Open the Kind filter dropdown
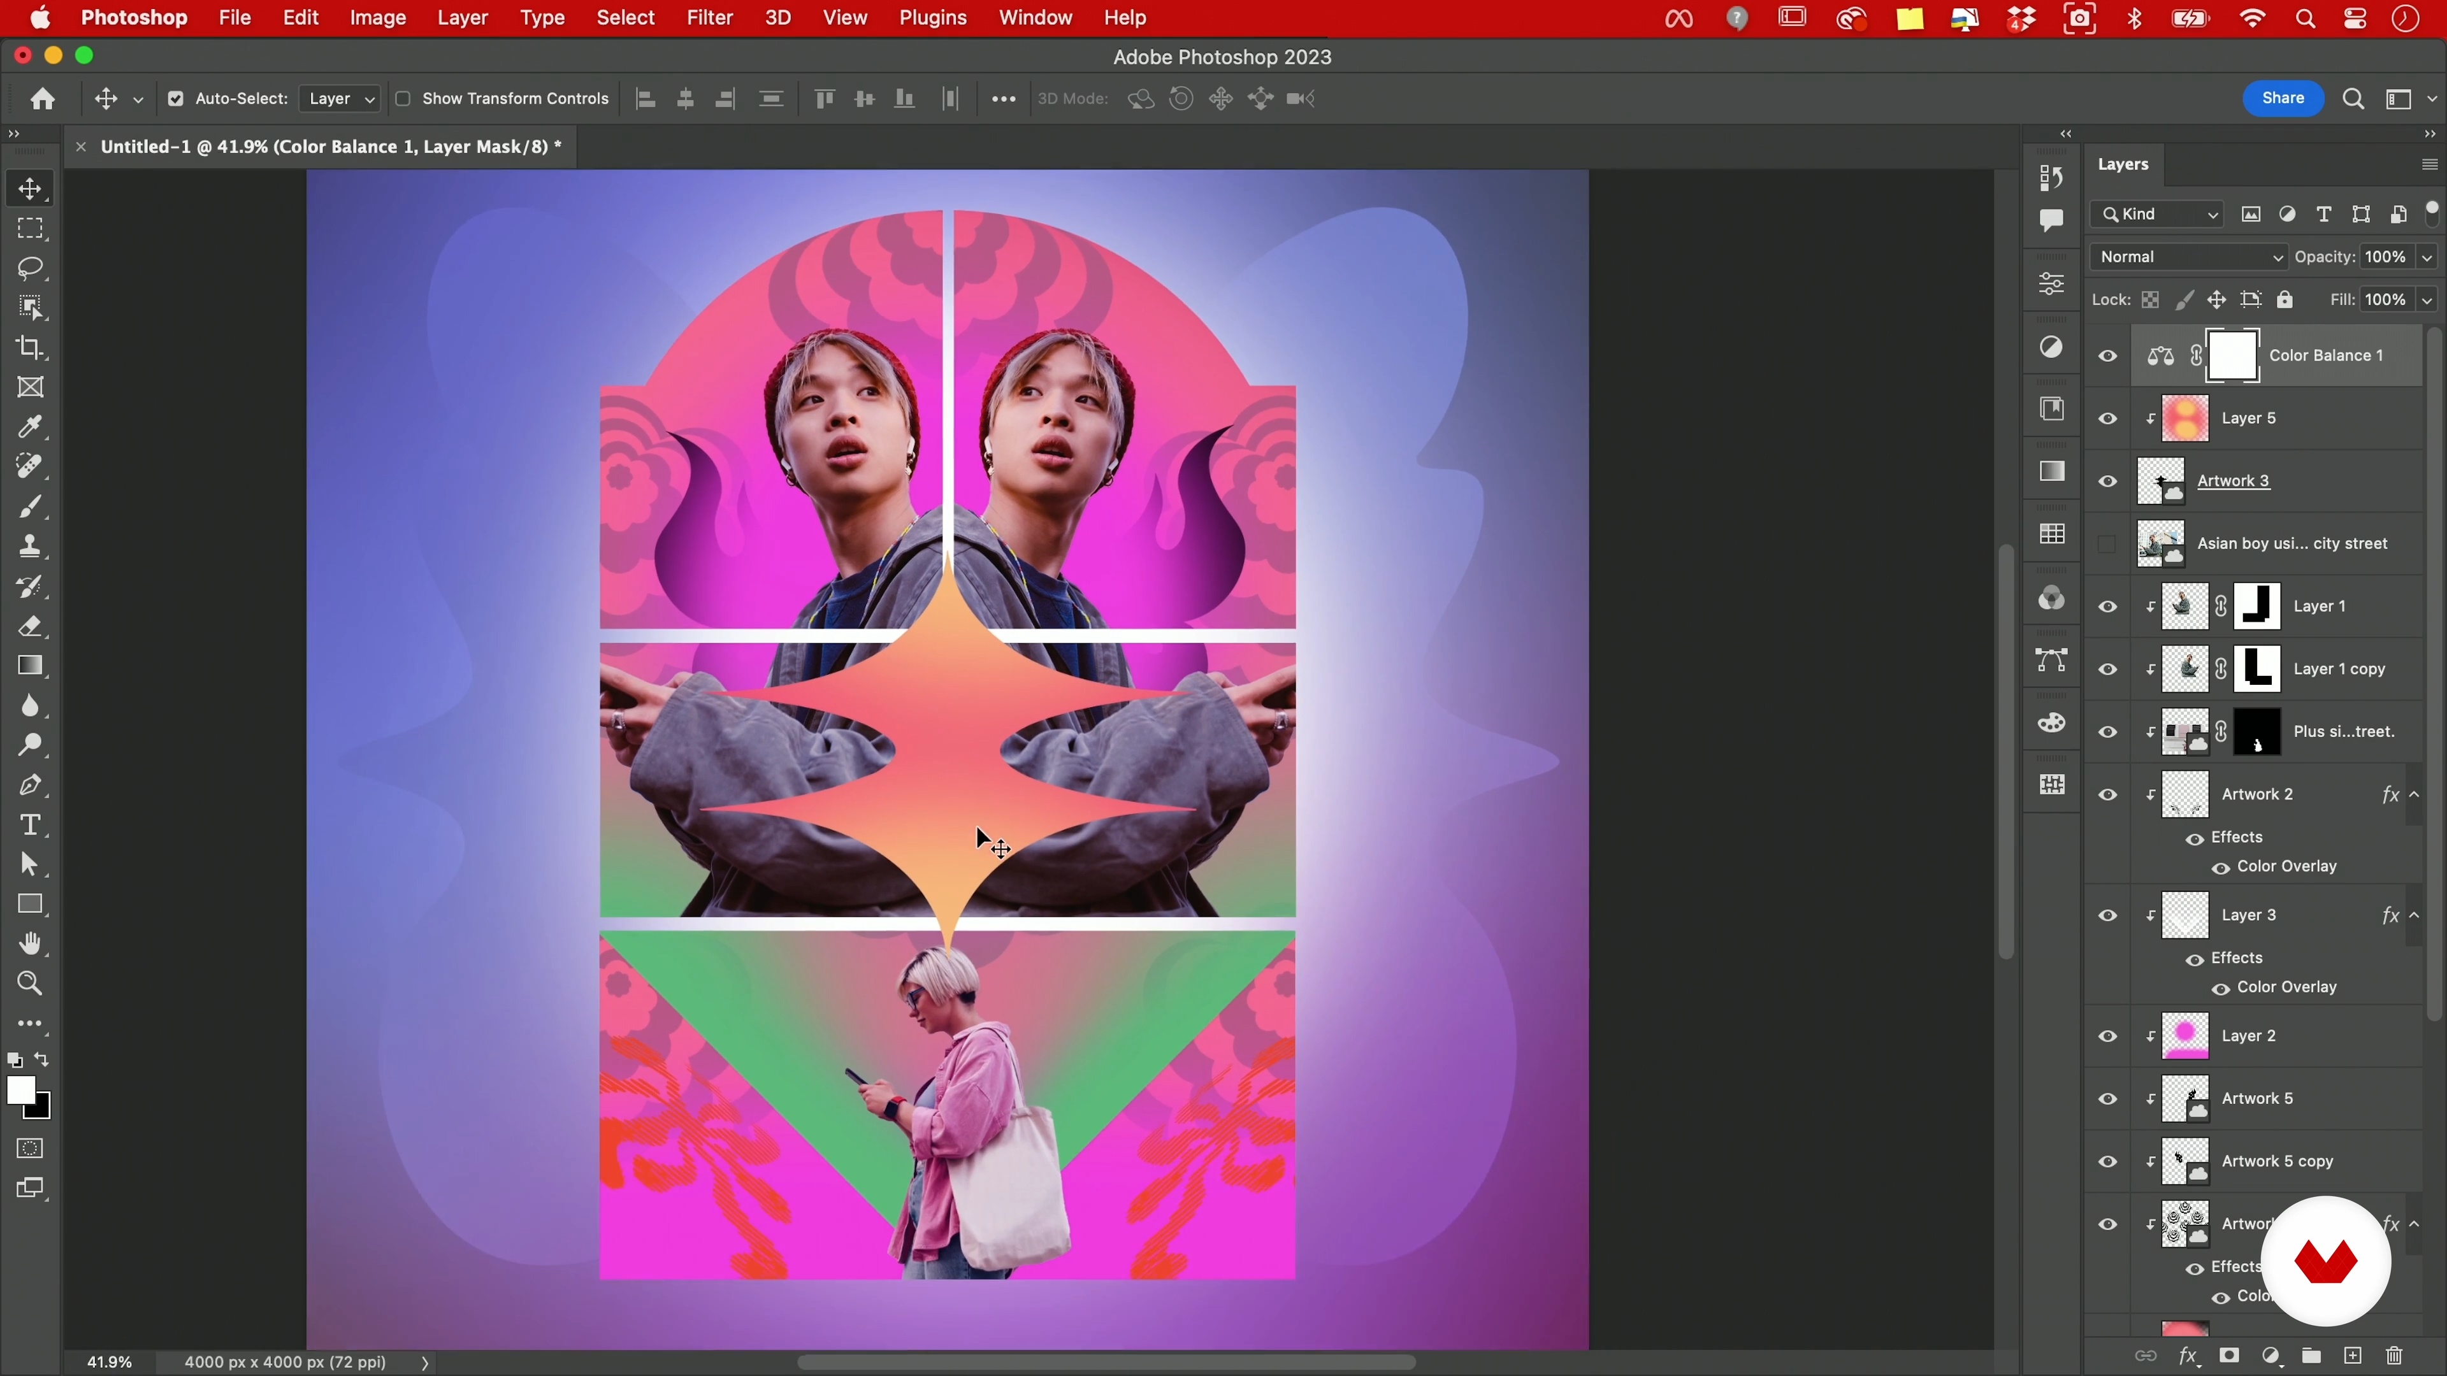Image resolution: width=2447 pixels, height=1376 pixels. pos(2157,215)
